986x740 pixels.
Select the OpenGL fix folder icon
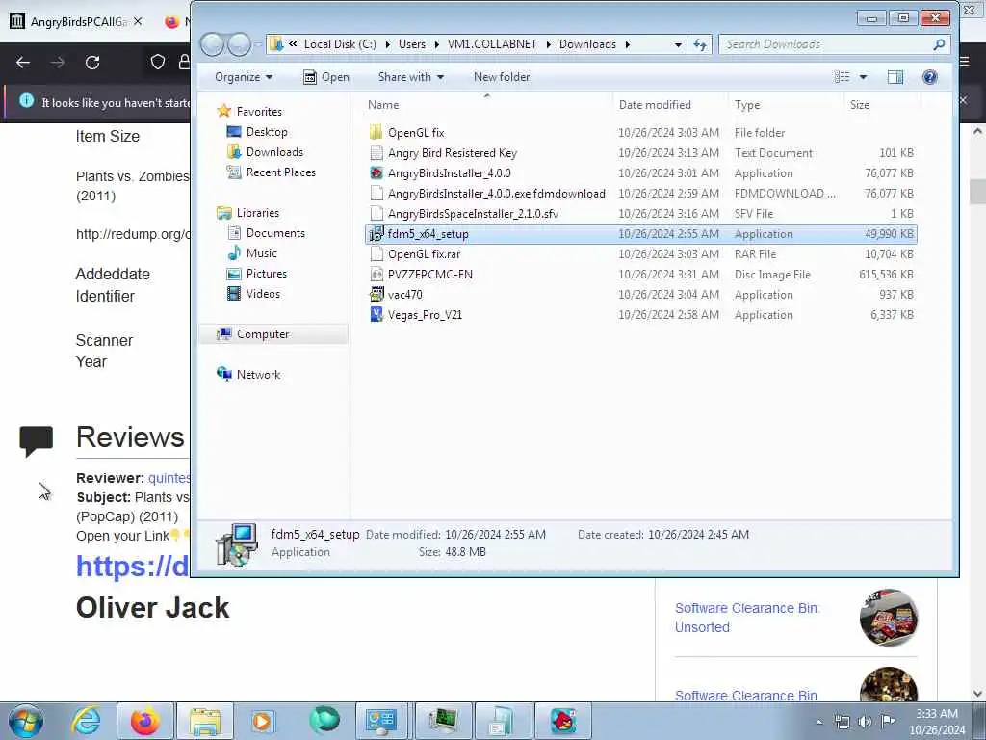click(x=376, y=132)
